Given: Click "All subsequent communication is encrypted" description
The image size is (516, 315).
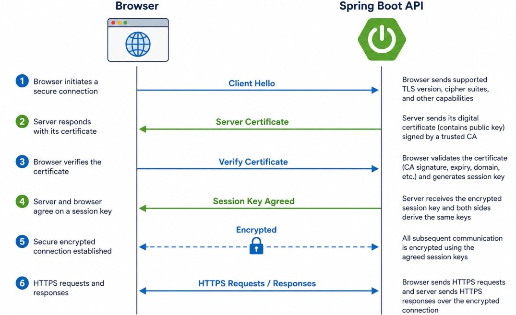Looking at the screenshot, I should 453,247.
